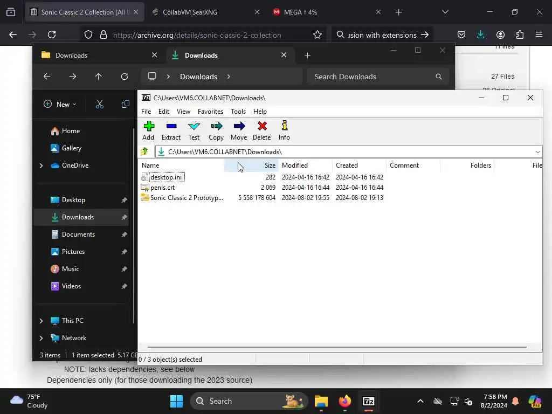Sort 7-Zip list by Size column
This screenshot has width=552, height=414.
pyautogui.click(x=251, y=165)
